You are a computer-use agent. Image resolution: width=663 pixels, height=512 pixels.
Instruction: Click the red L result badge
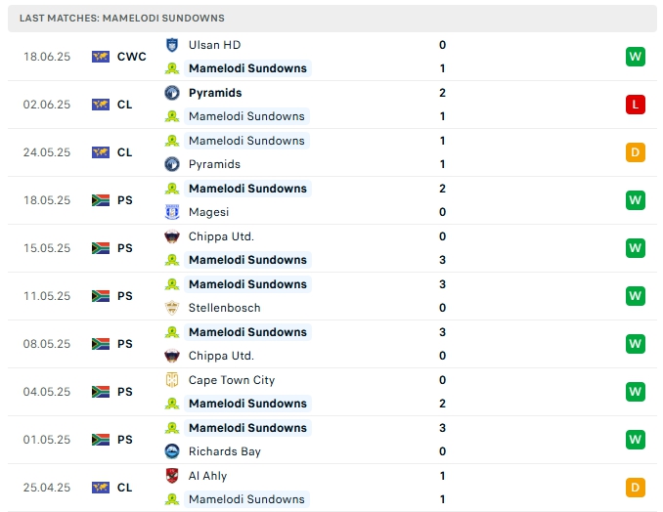tap(636, 105)
